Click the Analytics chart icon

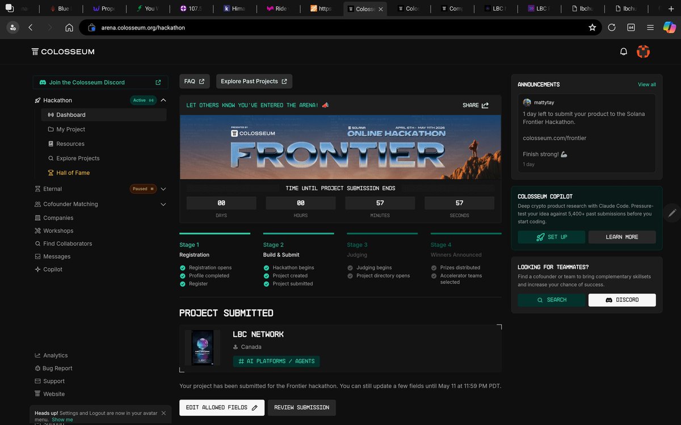pos(37,355)
